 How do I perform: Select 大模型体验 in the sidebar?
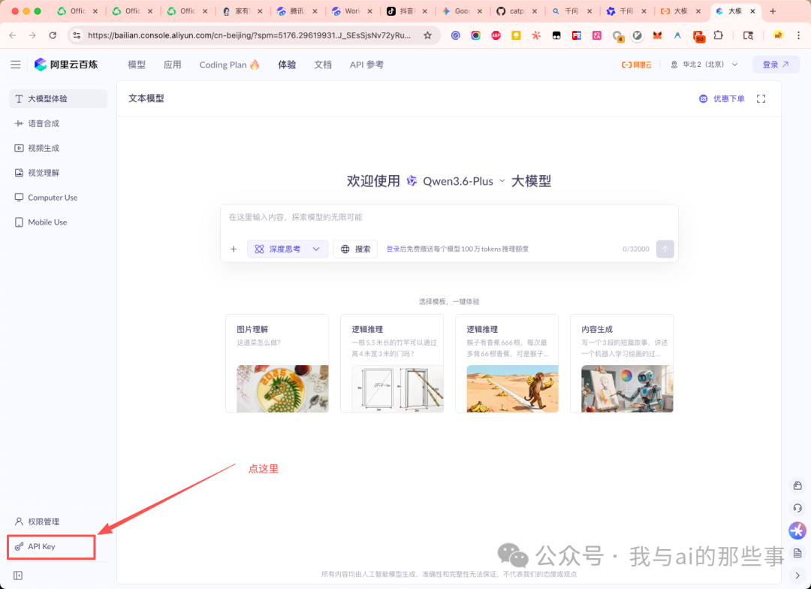pyautogui.click(x=58, y=98)
